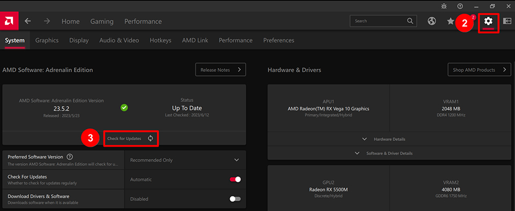Click the Last Checked : 2023/6/12 text
This screenshot has height=211, width=515.
(x=187, y=115)
